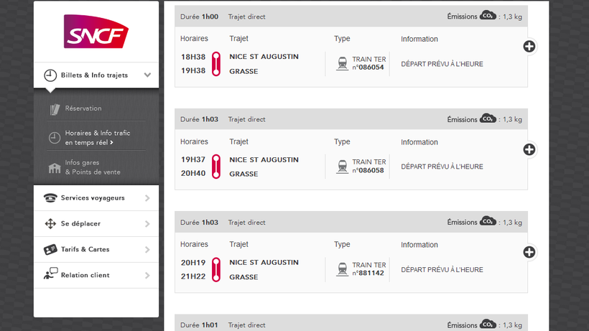
Task: Click the card icon for Tarifs & Cartes
Action: click(x=50, y=250)
